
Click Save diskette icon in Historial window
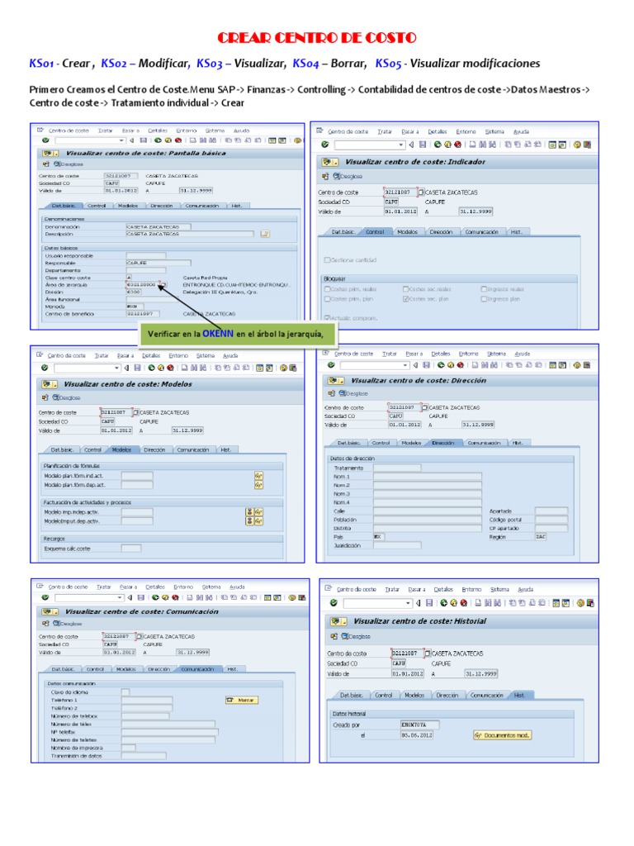[429, 602]
